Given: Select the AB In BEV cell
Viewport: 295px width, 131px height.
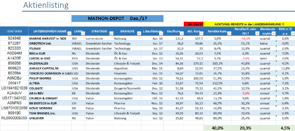Looking at the screenshot, I should pos(50,93).
